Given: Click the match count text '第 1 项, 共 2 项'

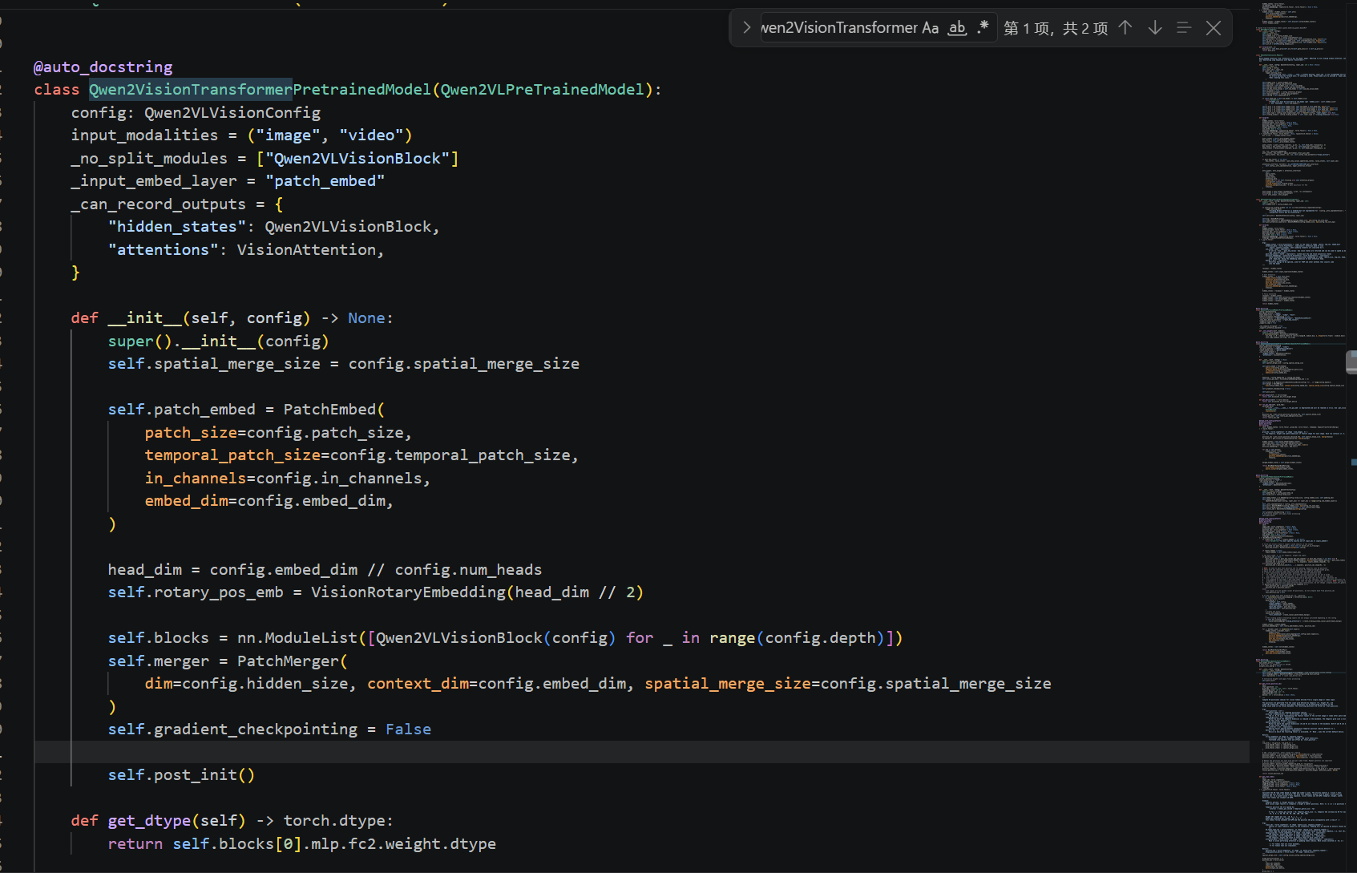Looking at the screenshot, I should [1056, 28].
